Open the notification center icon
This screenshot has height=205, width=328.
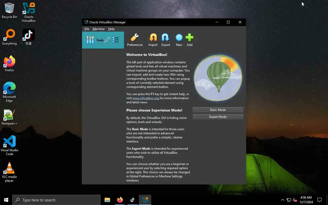[x=320, y=200]
